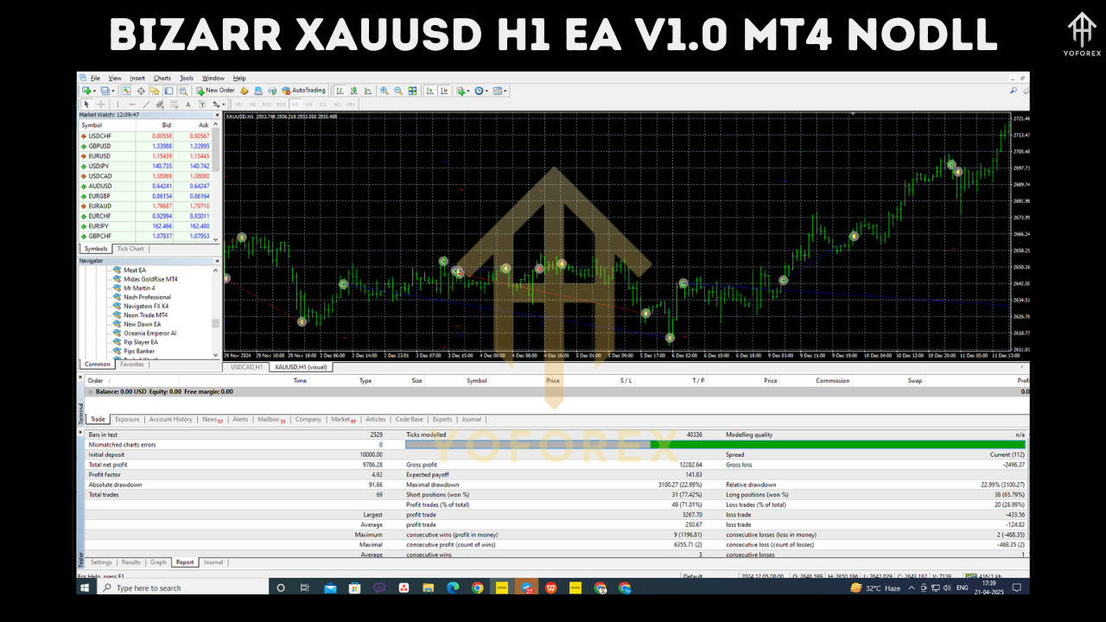The image size is (1106, 622).
Task: Select the Crosshair tool
Action: click(x=101, y=104)
